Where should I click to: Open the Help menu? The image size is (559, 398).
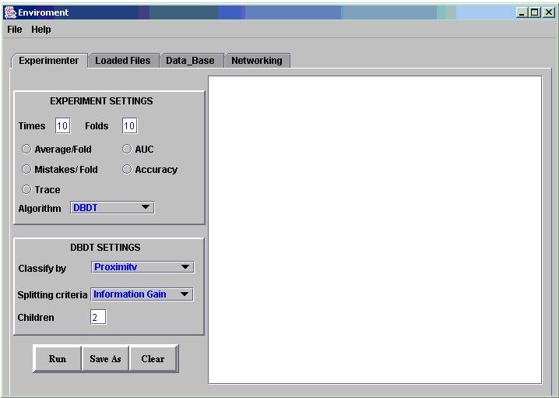[x=41, y=30]
